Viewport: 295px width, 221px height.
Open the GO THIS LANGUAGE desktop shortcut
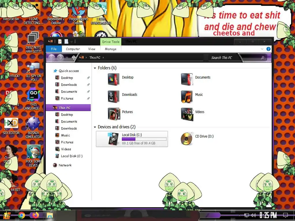33,100
